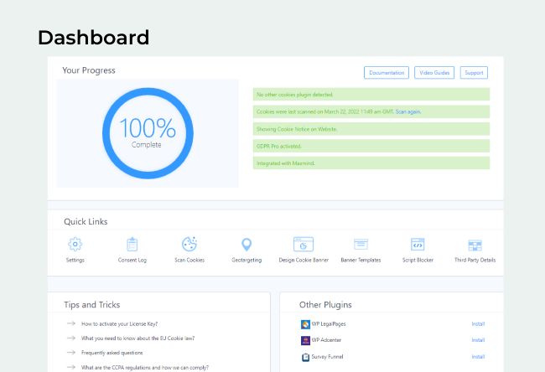Open the CCPA regulations tip link
The image size is (545, 372).
click(145, 368)
